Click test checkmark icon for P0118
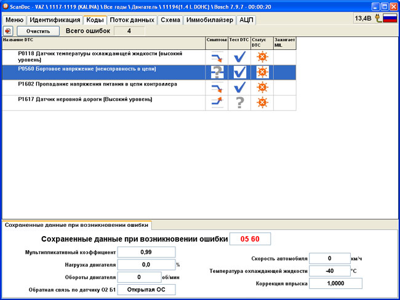 coord(239,57)
